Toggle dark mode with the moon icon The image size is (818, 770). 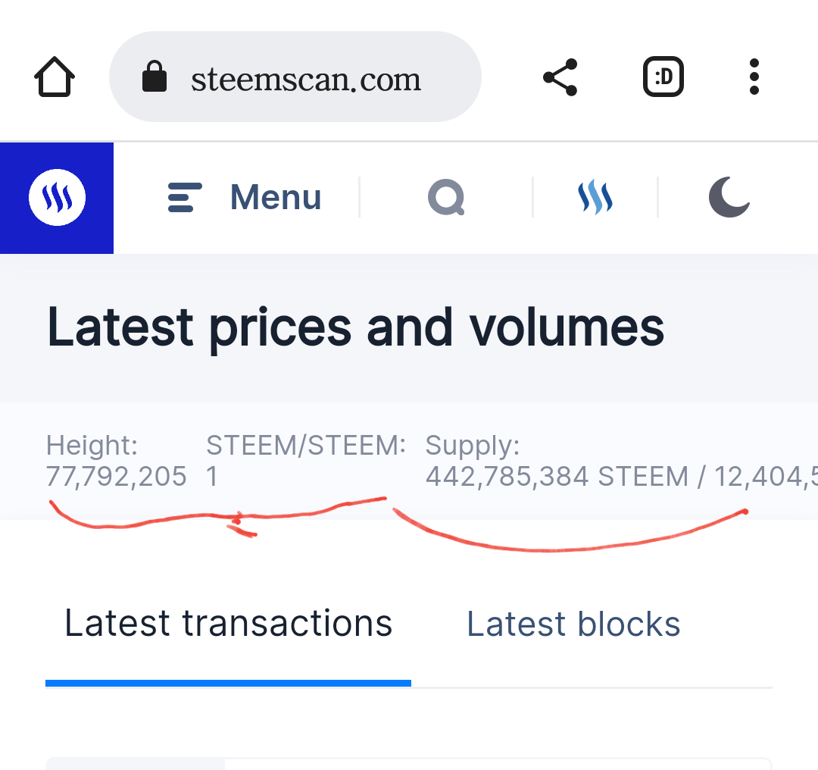[729, 198]
